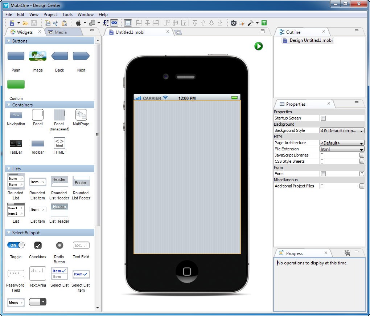
Task: Click the camera screenshot toolbar icon
Action: (x=233, y=23)
